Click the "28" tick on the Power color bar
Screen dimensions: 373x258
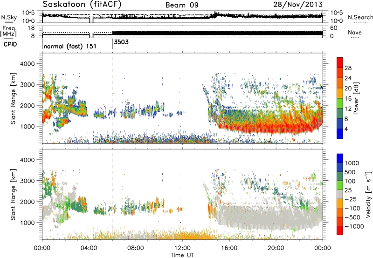click(x=348, y=68)
